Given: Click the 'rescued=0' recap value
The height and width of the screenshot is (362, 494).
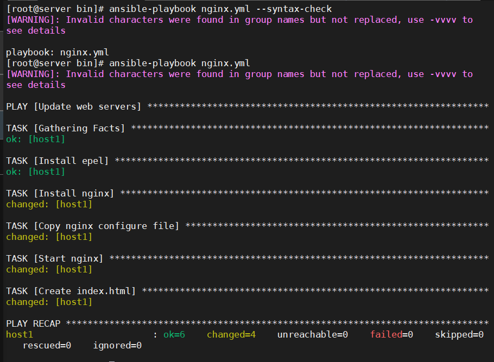Looking at the screenshot, I should [47, 345].
